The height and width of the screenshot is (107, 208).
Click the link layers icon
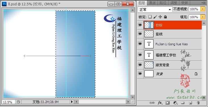(152, 103)
